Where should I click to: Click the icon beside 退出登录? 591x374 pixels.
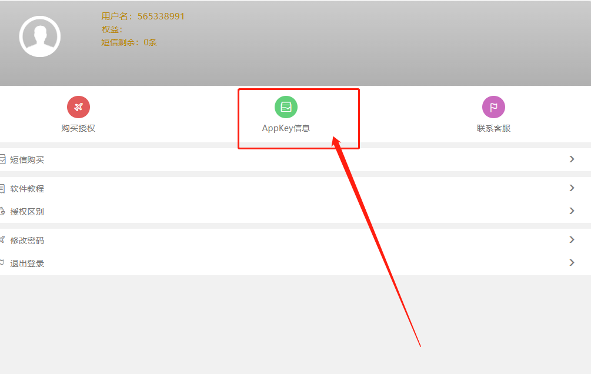pos(2,263)
